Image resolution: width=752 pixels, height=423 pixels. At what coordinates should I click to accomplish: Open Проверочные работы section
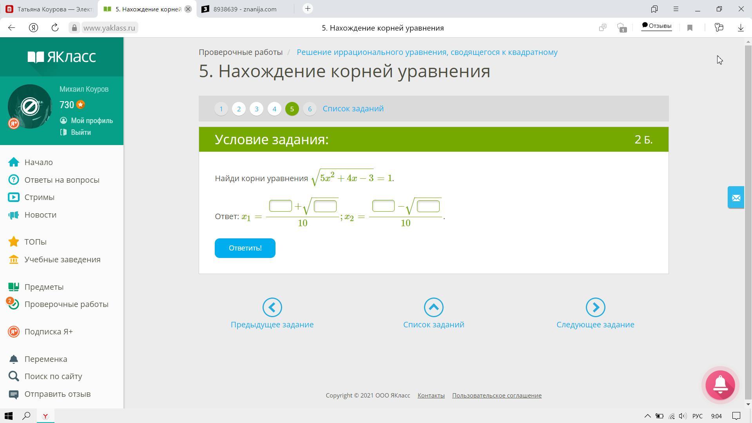(66, 304)
